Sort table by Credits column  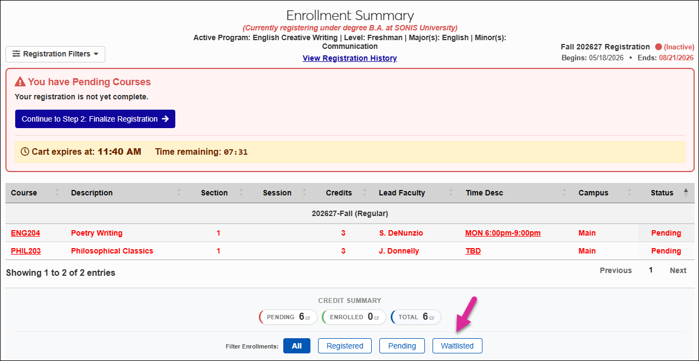pos(342,193)
